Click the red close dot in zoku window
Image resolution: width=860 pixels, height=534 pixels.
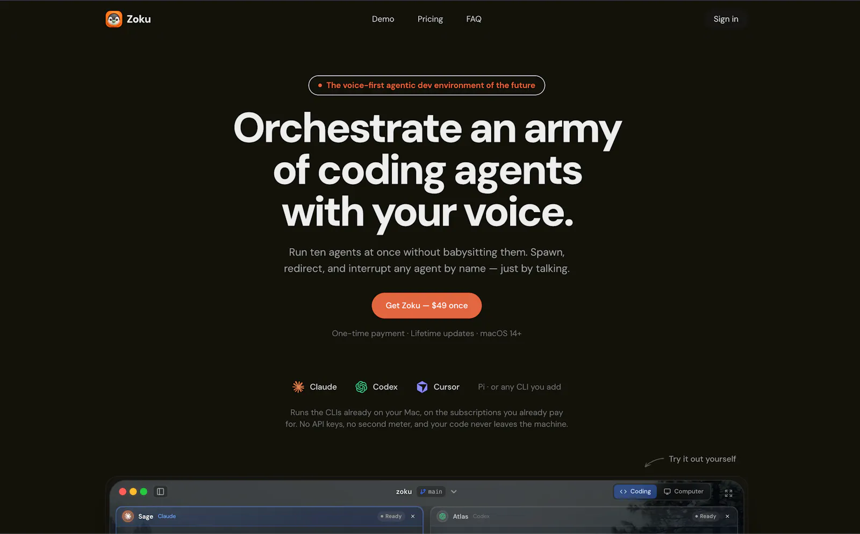[x=123, y=492]
